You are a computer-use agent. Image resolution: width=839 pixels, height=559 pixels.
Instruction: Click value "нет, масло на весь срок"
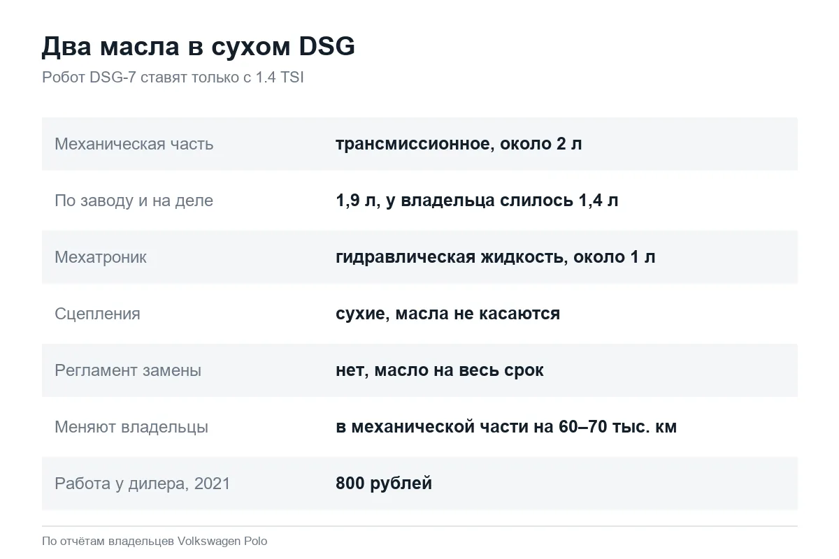(440, 370)
